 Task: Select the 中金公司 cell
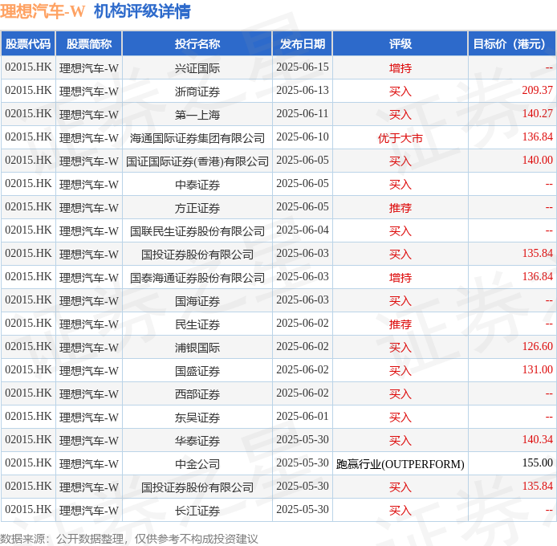pos(197,464)
